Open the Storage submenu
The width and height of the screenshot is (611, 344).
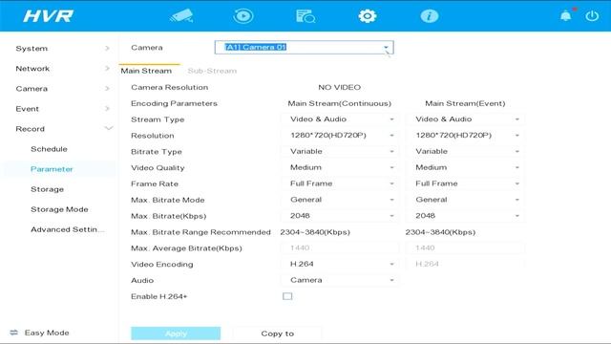(47, 189)
